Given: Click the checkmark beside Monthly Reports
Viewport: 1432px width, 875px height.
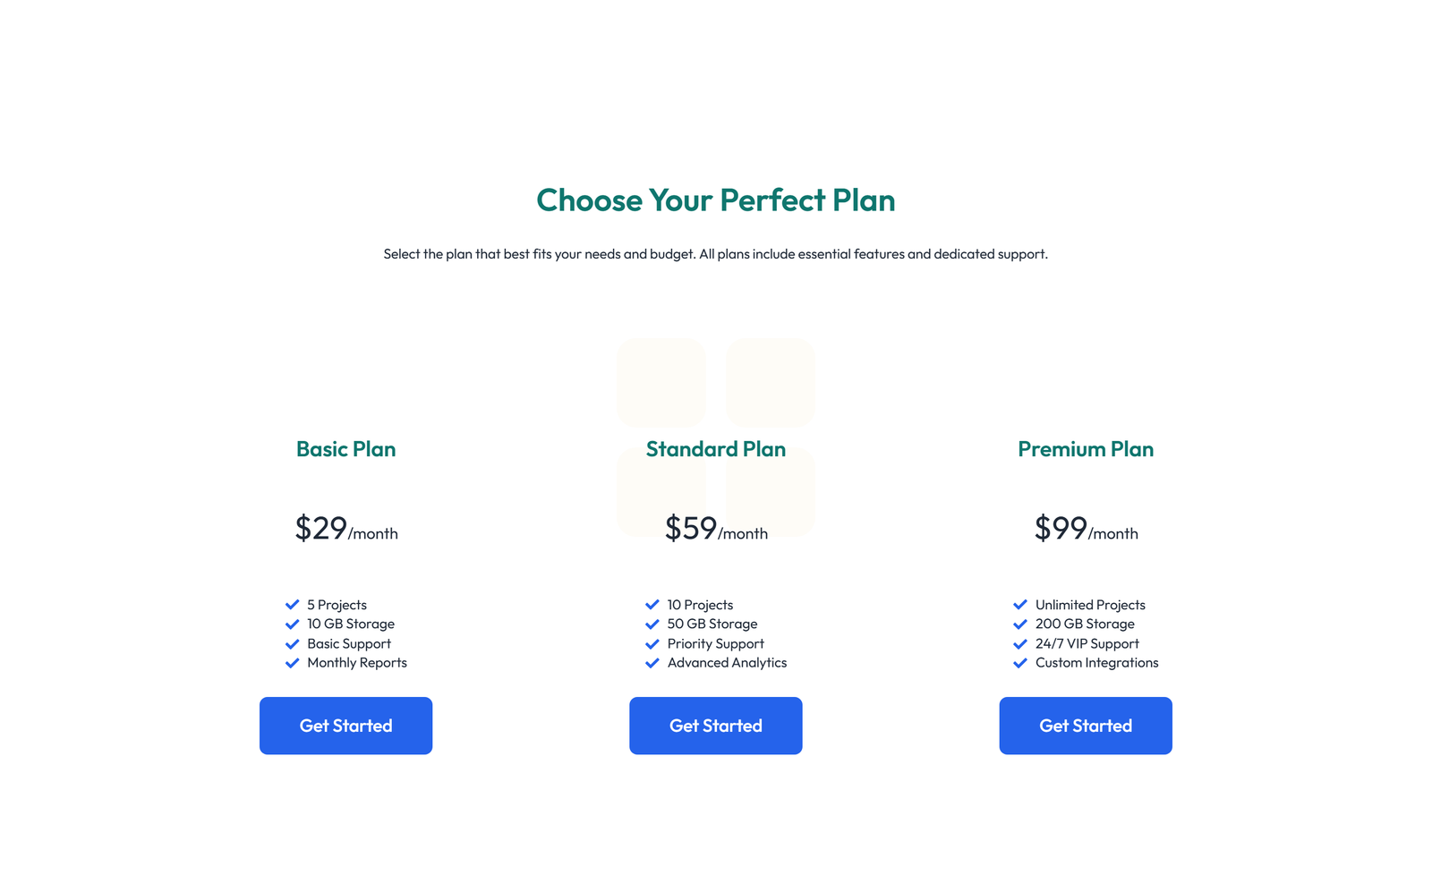Looking at the screenshot, I should click(x=293, y=663).
